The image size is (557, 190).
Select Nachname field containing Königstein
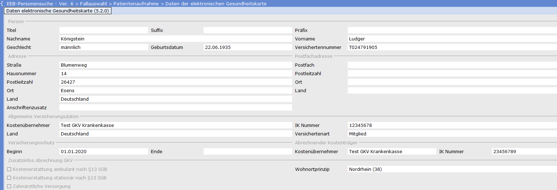click(176, 39)
